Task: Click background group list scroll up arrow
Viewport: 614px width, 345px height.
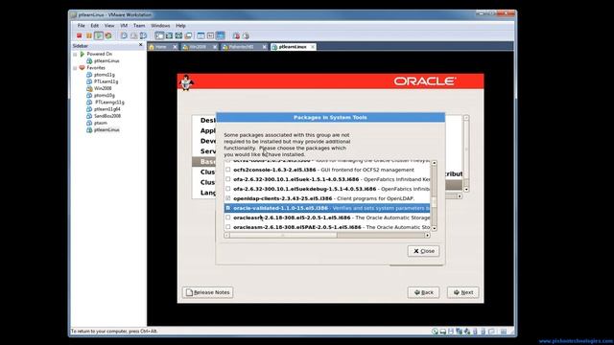Action: (466, 118)
